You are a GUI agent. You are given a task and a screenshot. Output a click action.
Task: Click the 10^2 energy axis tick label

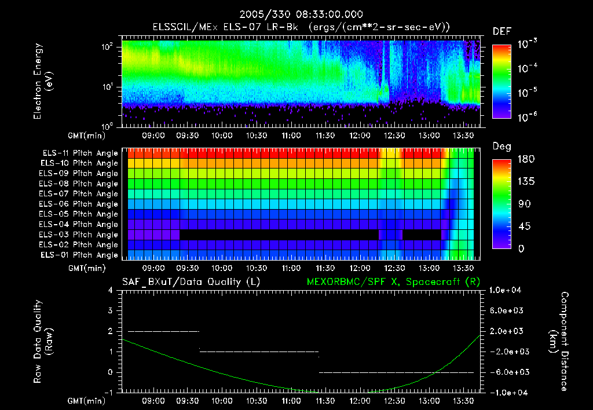pyautogui.click(x=107, y=47)
